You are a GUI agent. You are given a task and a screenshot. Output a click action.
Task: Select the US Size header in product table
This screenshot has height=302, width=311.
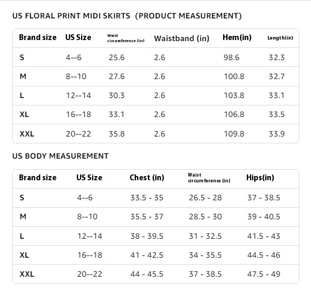click(x=78, y=37)
